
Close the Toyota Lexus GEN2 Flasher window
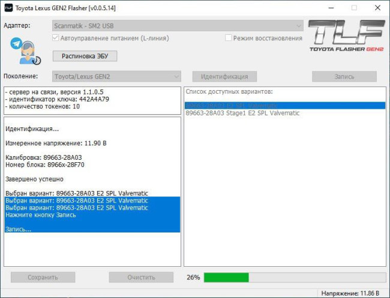[377, 8]
